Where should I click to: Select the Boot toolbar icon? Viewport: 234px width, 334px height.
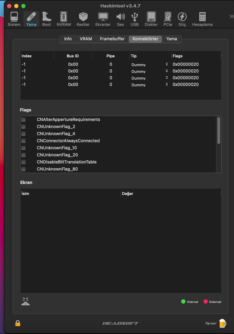point(46,19)
